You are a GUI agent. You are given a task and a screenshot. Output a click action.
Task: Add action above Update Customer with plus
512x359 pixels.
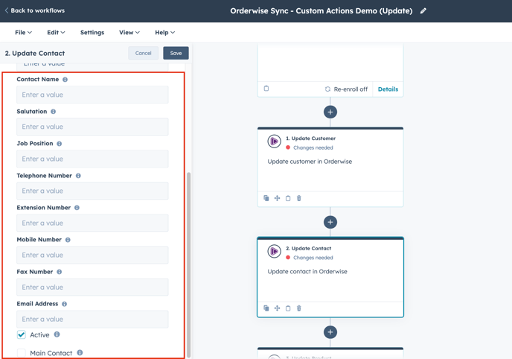pyautogui.click(x=330, y=112)
